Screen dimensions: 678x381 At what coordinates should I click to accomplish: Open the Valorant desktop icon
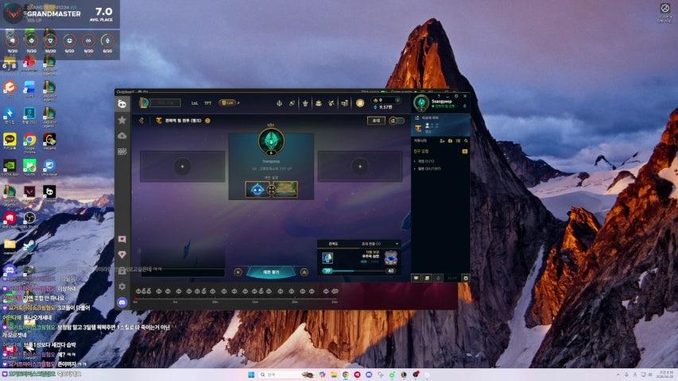29,192
